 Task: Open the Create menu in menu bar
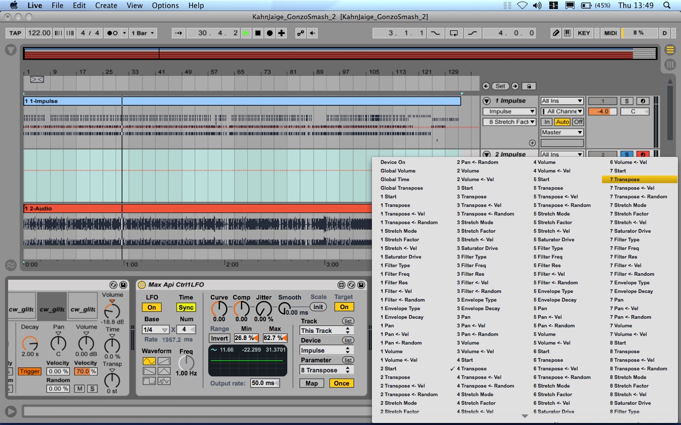coord(106,6)
